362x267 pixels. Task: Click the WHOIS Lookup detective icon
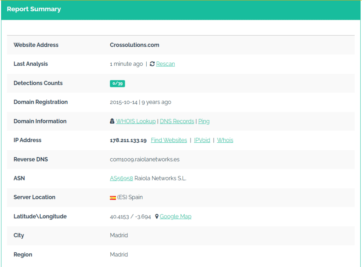112,121
